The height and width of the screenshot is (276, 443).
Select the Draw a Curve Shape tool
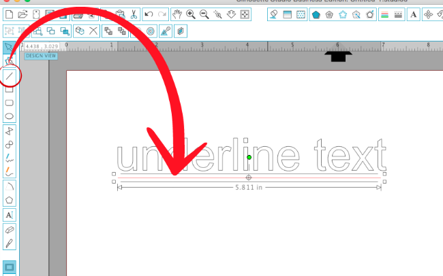tap(10, 145)
